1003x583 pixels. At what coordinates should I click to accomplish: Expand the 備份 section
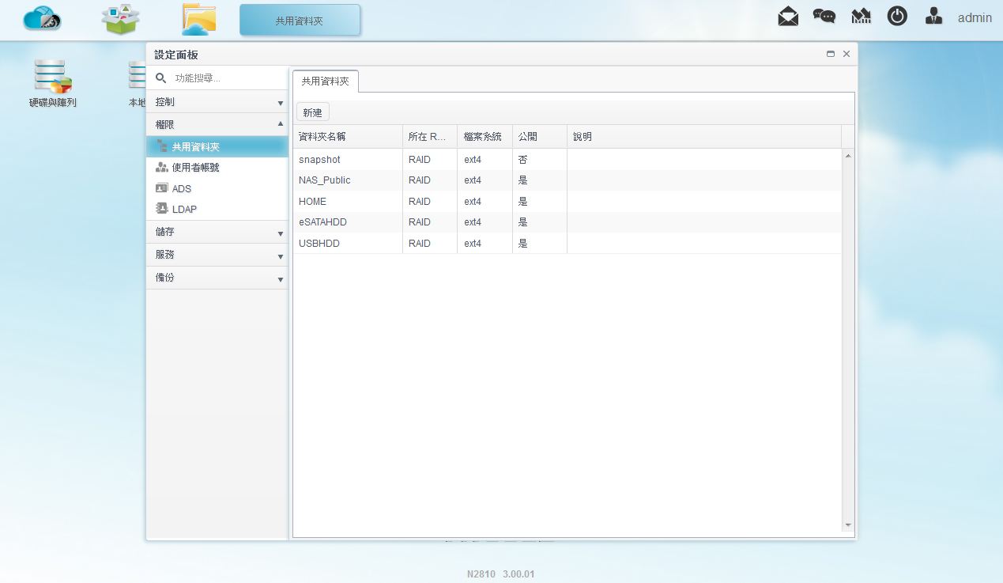coord(217,278)
